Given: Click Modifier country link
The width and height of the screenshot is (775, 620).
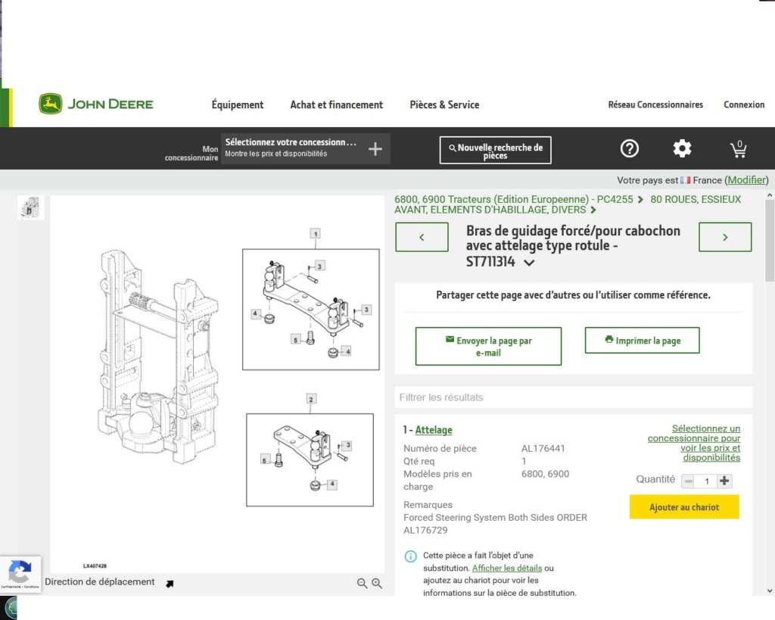Looking at the screenshot, I should click(746, 180).
